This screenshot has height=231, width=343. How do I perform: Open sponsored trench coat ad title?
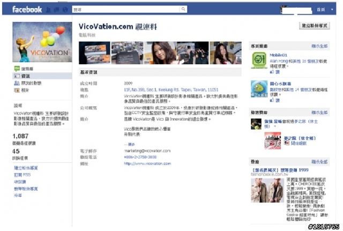tap(280, 170)
